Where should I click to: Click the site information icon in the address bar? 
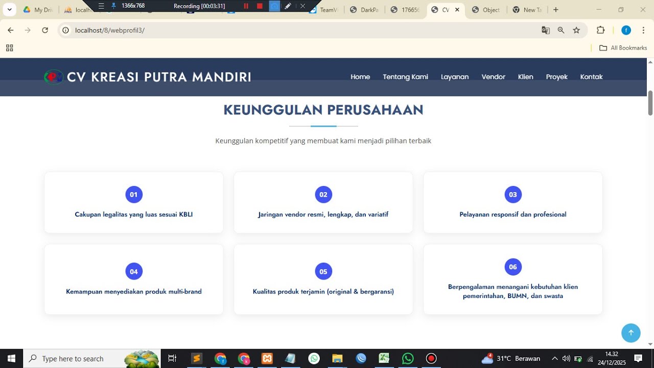tap(65, 30)
